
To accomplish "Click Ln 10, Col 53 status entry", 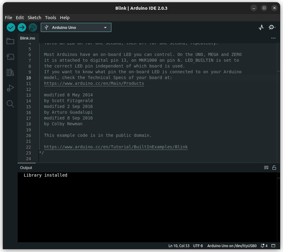I will pyautogui.click(x=179, y=246).
